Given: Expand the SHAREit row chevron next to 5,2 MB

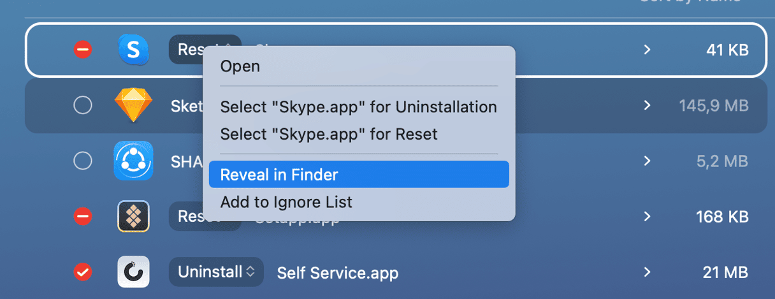Looking at the screenshot, I should (648, 161).
